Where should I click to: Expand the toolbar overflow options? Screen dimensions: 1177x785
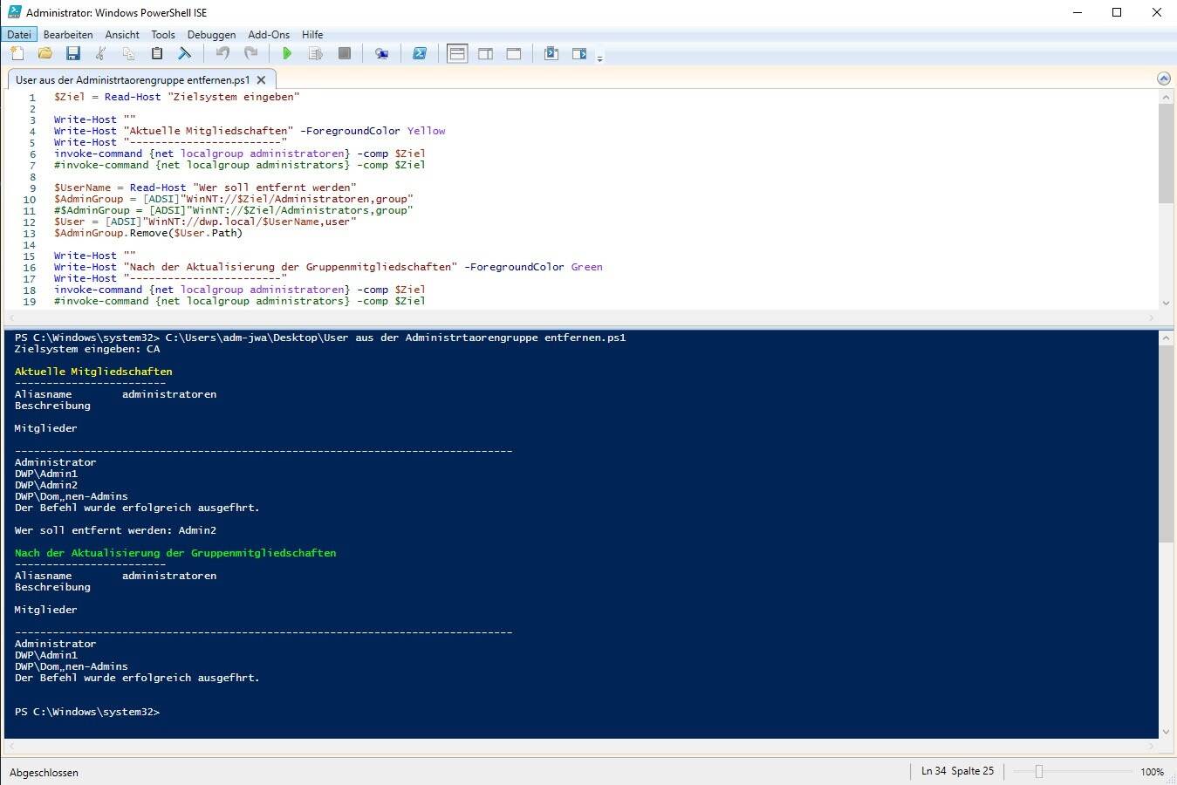click(599, 58)
